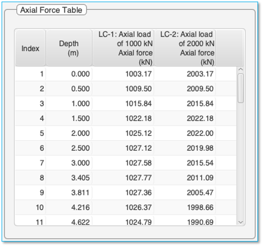The image size is (263, 246).
Task: Select LC-1 value 1025.12
Action: pyautogui.click(x=123, y=133)
